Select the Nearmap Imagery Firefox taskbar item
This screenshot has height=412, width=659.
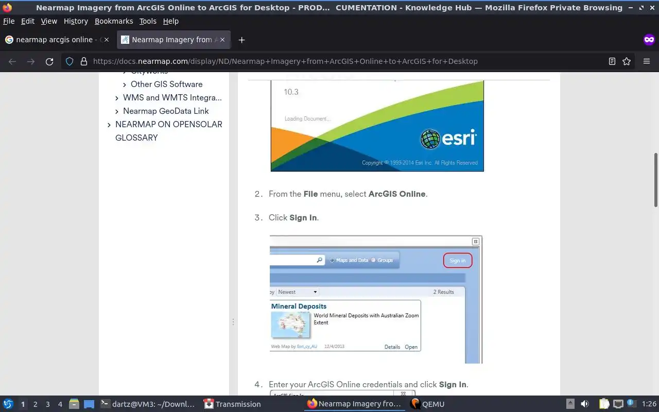[x=354, y=404]
